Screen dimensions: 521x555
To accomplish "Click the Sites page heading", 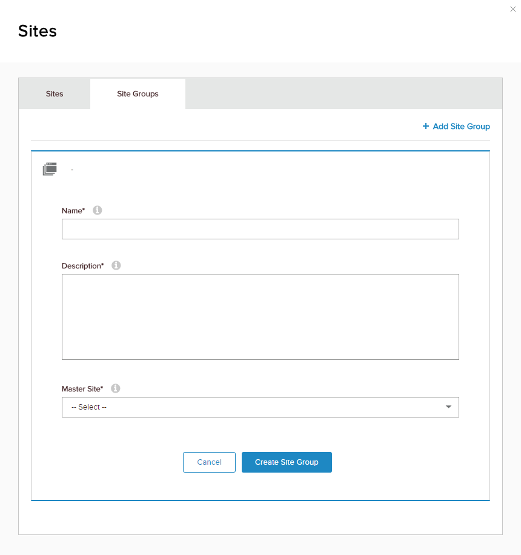I will pos(38,31).
